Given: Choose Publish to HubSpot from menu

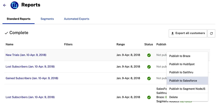Looking at the screenshot, I should pyautogui.click(x=182, y=64).
